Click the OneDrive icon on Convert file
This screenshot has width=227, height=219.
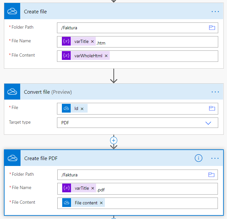pyautogui.click(x=12, y=91)
